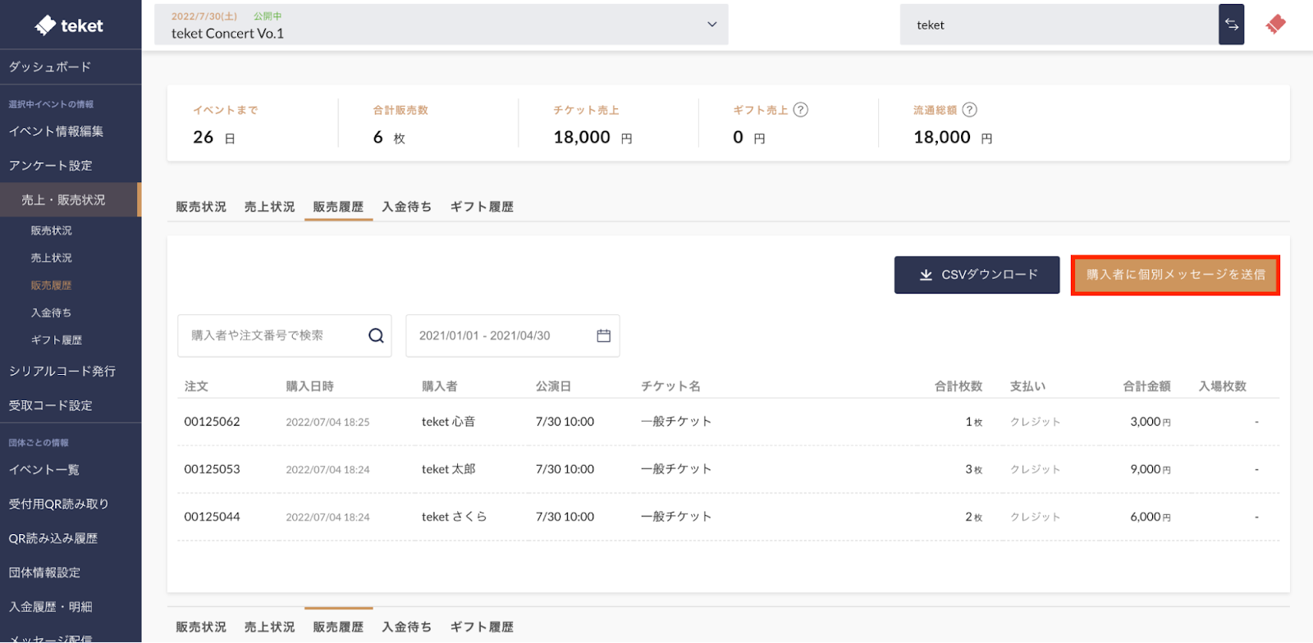Image resolution: width=1313 pixels, height=643 pixels.
Task: Go to アンケート設定 in the sidebar
Action: point(50,166)
